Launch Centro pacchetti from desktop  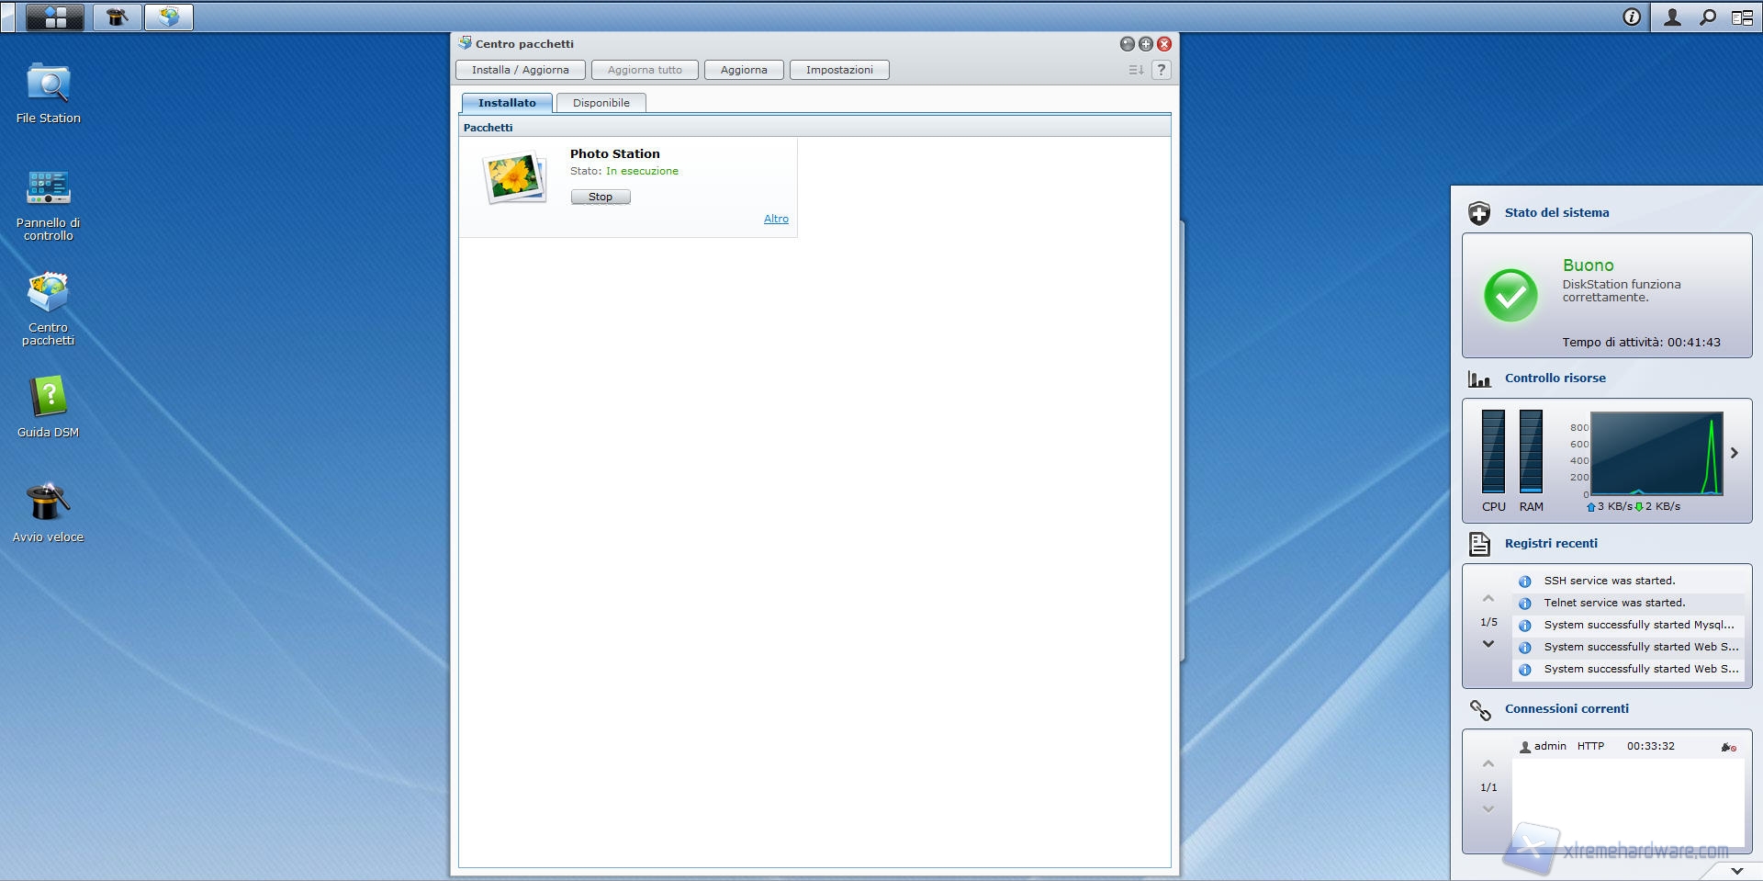(x=48, y=294)
